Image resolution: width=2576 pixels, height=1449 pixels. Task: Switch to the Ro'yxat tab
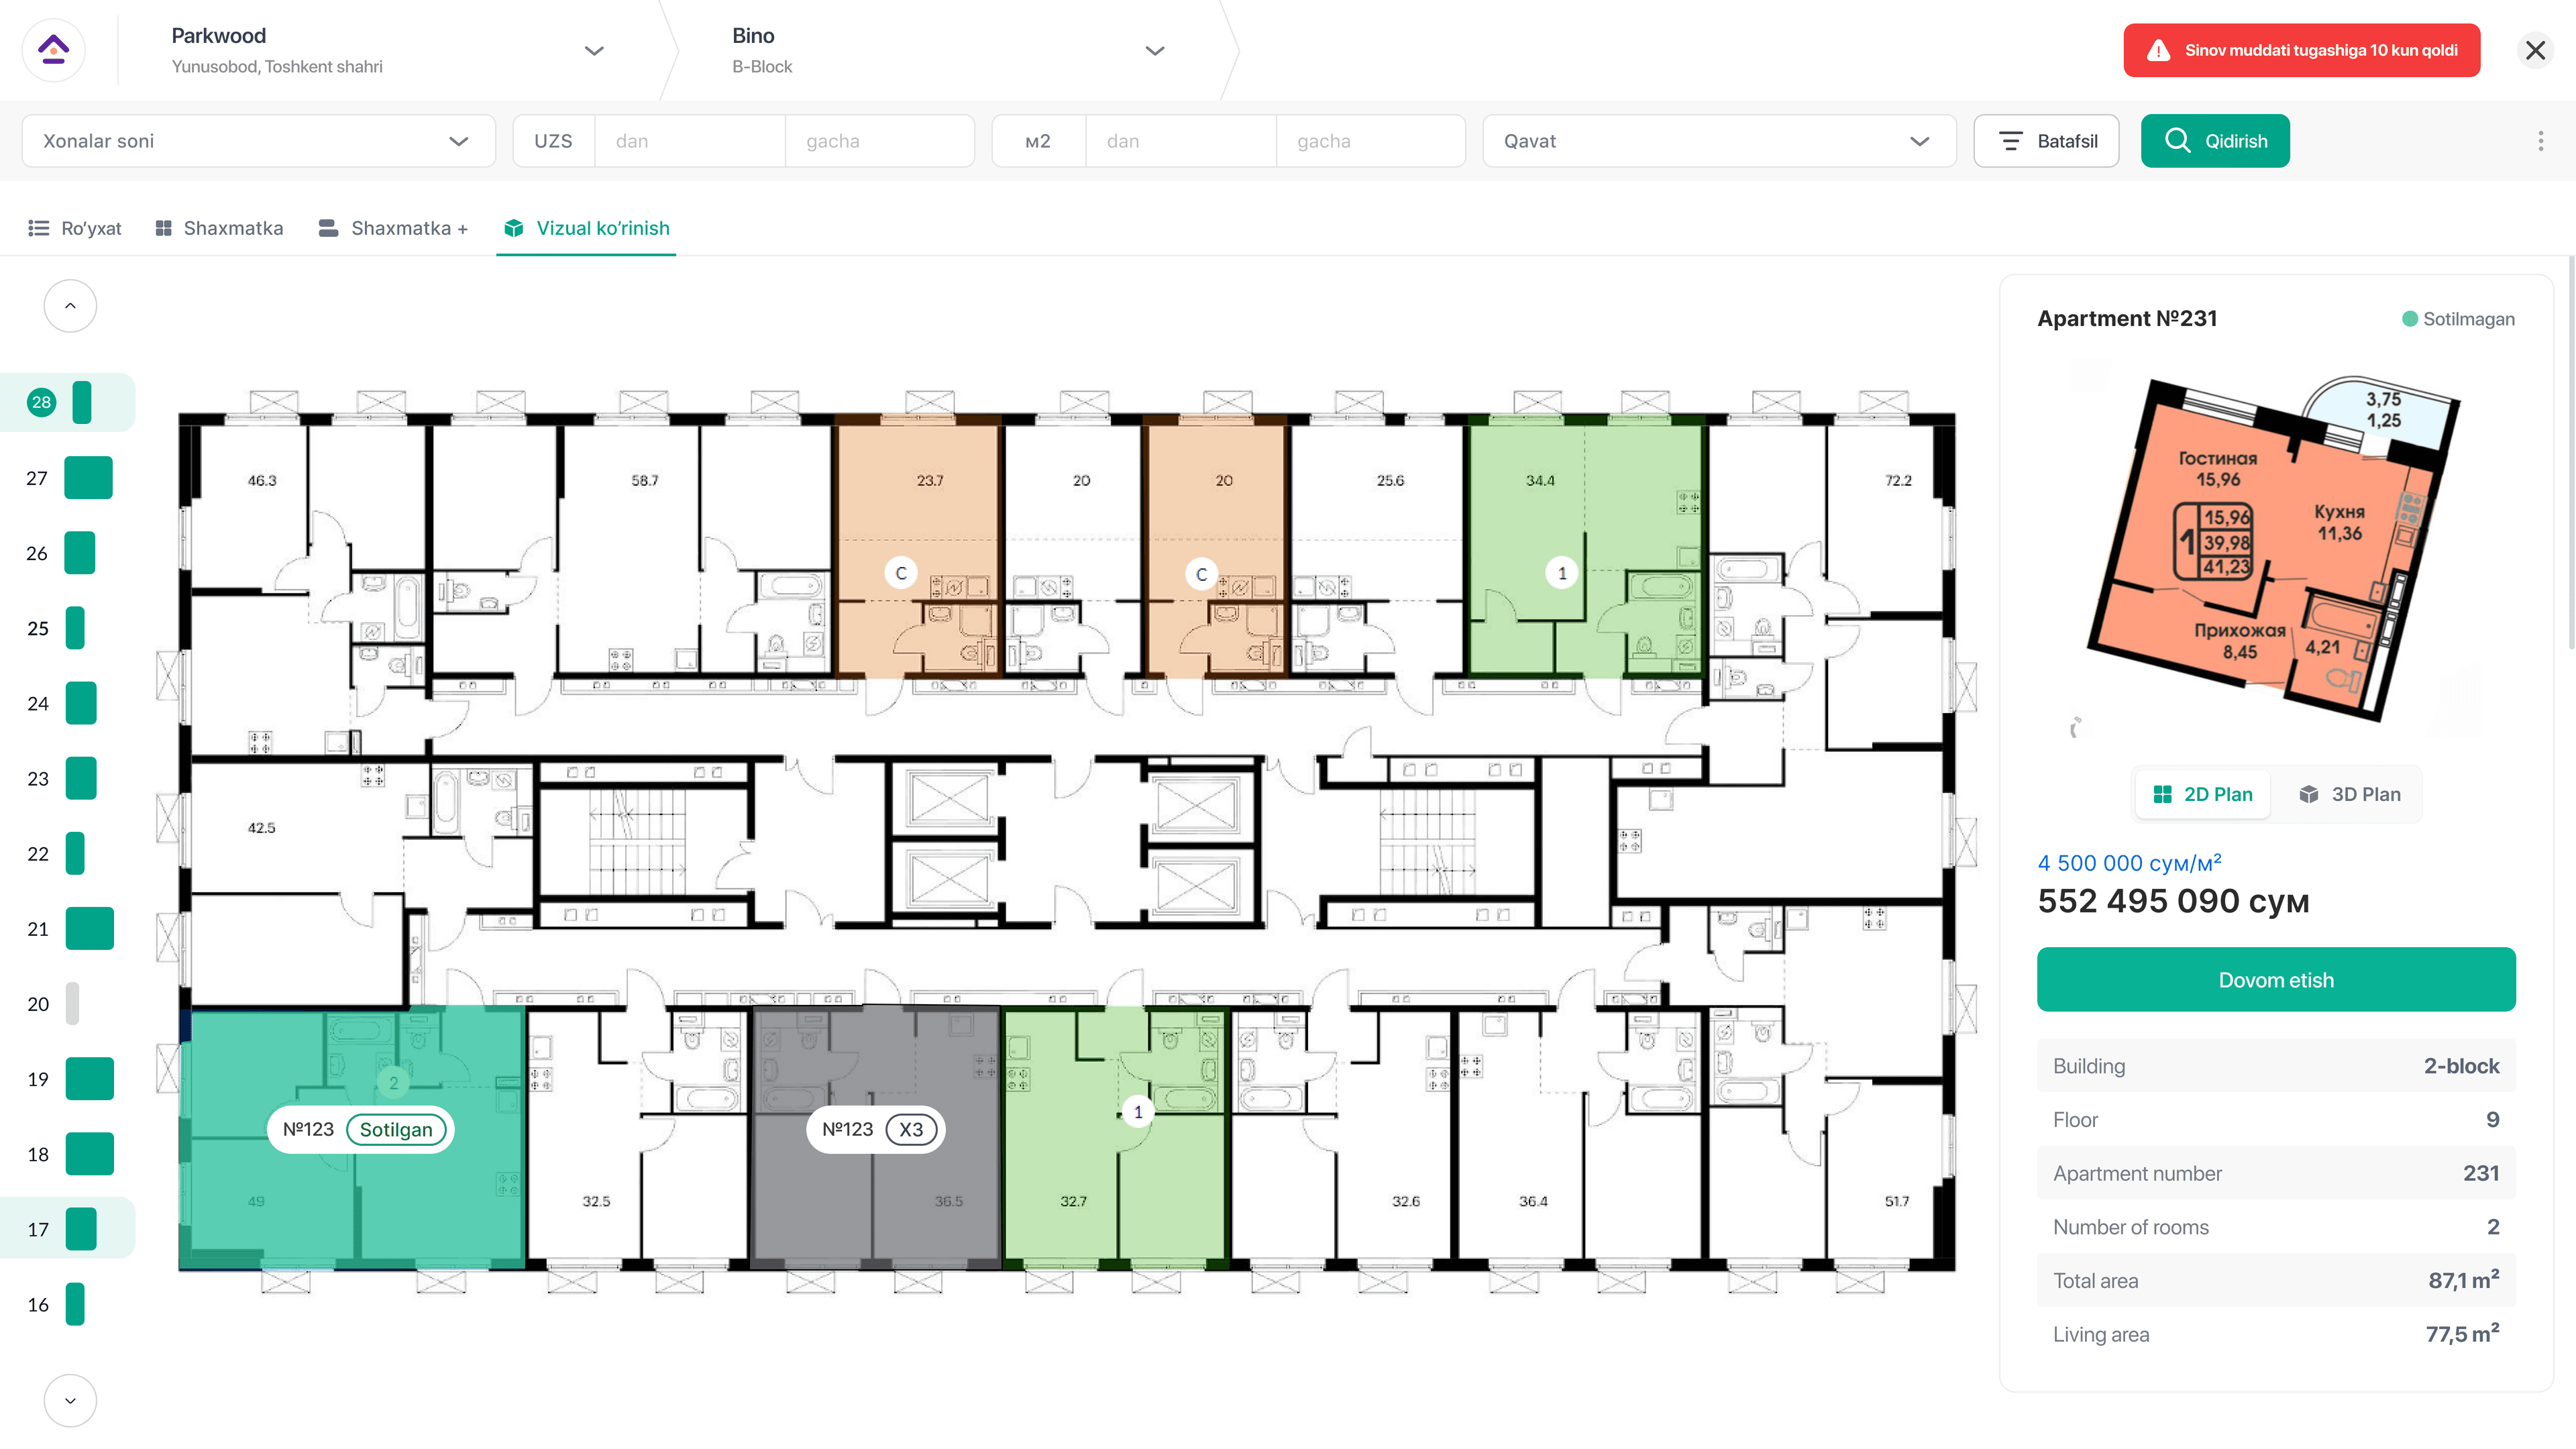[75, 228]
